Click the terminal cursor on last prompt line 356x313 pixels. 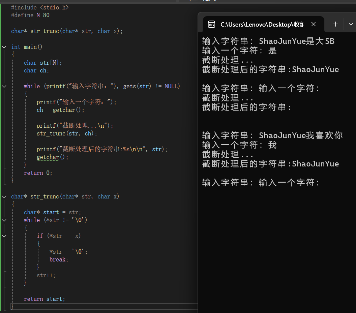pyautogui.click(x=325, y=183)
